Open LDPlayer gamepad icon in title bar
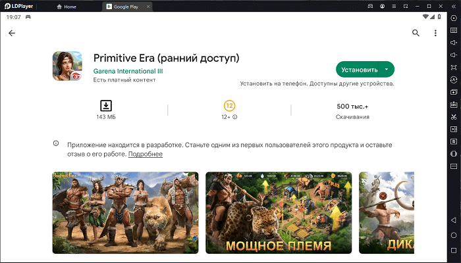The image size is (461, 263). [370, 6]
